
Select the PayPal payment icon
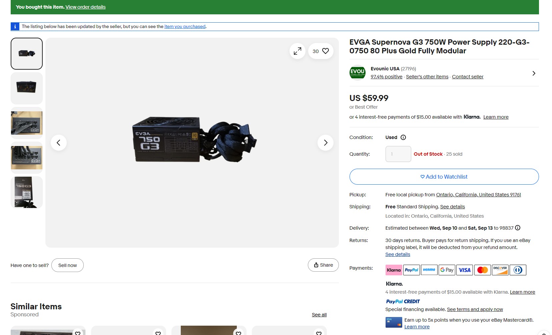tap(412, 270)
